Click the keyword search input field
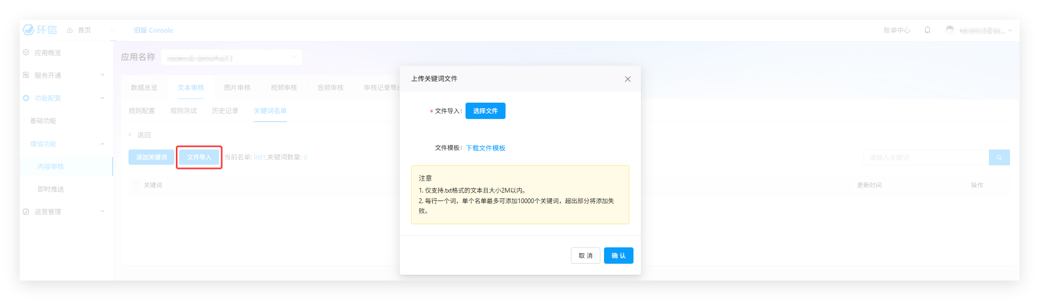The height and width of the screenshot is (300, 1039). [x=926, y=157]
